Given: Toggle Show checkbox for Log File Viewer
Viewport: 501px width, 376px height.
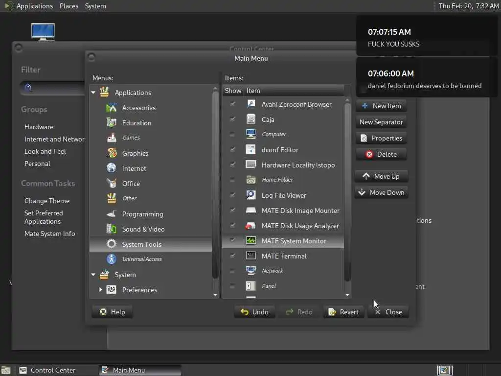Looking at the screenshot, I should [232, 195].
